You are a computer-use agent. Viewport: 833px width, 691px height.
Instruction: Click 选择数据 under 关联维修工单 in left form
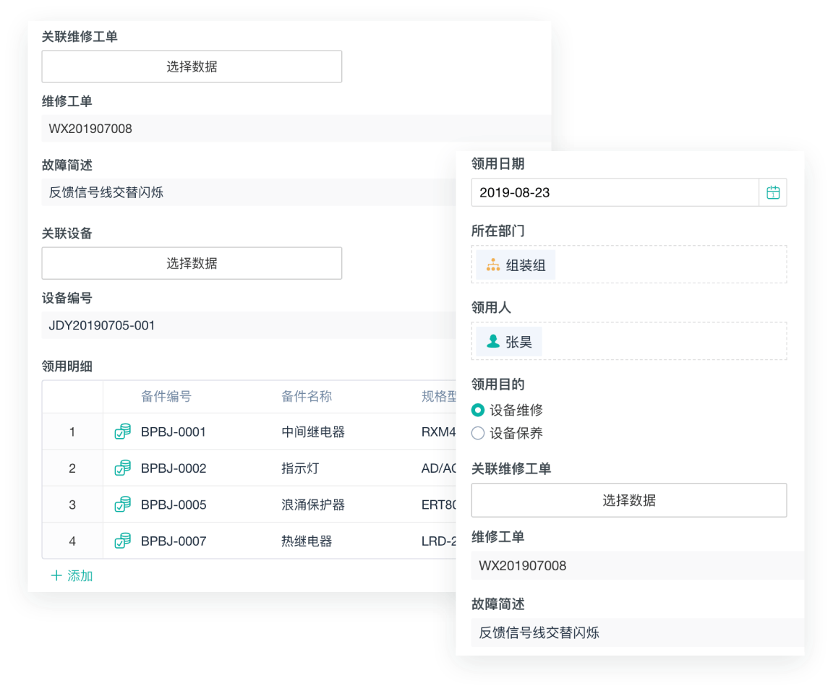click(192, 66)
